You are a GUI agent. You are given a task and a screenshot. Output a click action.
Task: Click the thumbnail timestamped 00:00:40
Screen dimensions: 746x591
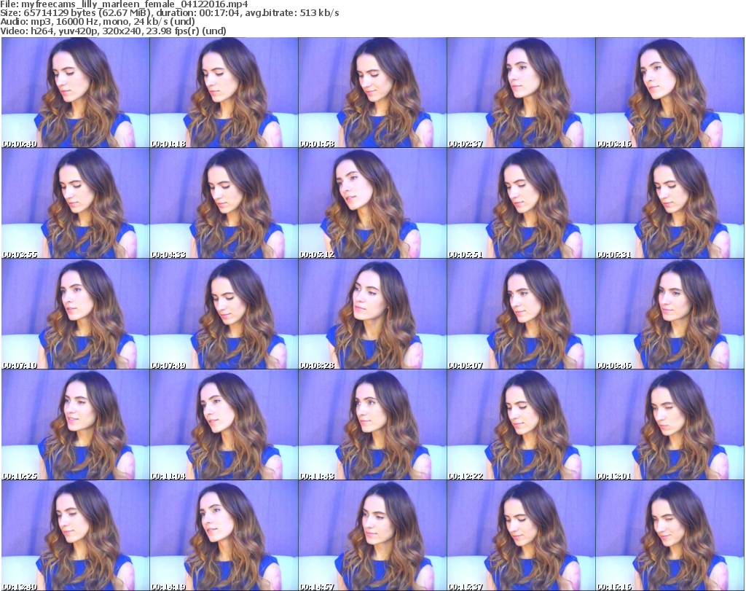75,93
